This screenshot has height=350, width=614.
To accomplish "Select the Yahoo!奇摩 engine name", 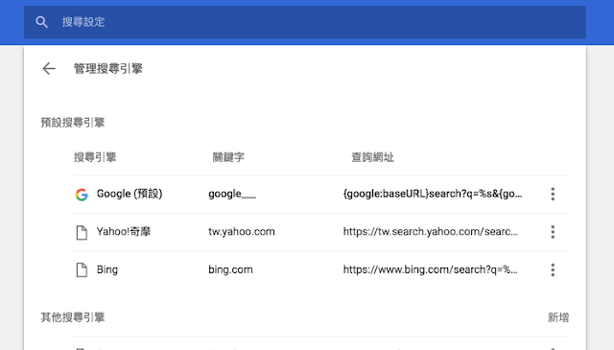I will click(124, 231).
